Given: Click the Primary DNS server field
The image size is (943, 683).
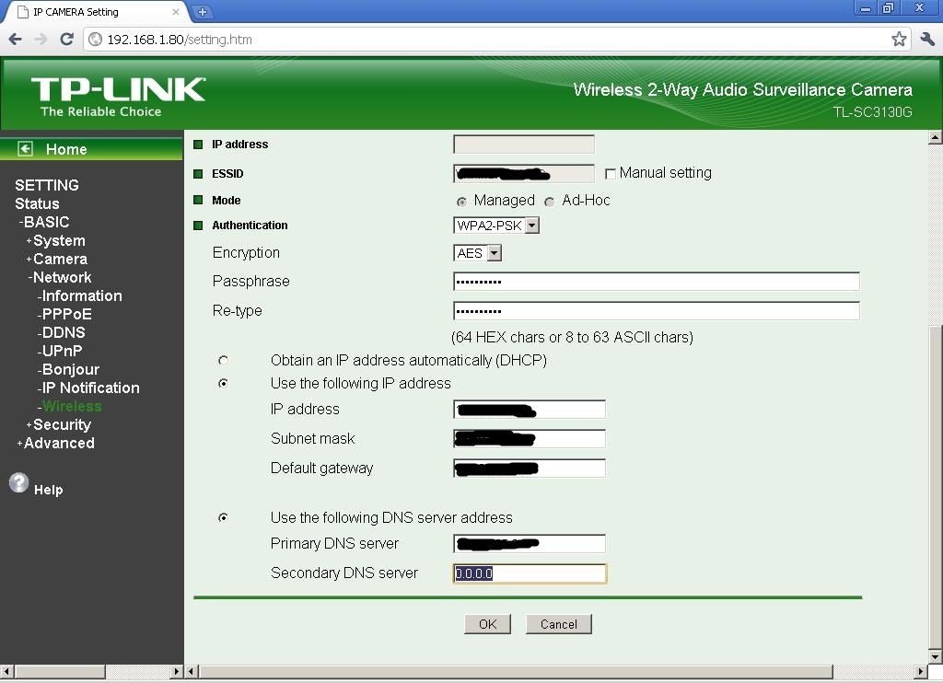Looking at the screenshot, I should click(x=530, y=543).
